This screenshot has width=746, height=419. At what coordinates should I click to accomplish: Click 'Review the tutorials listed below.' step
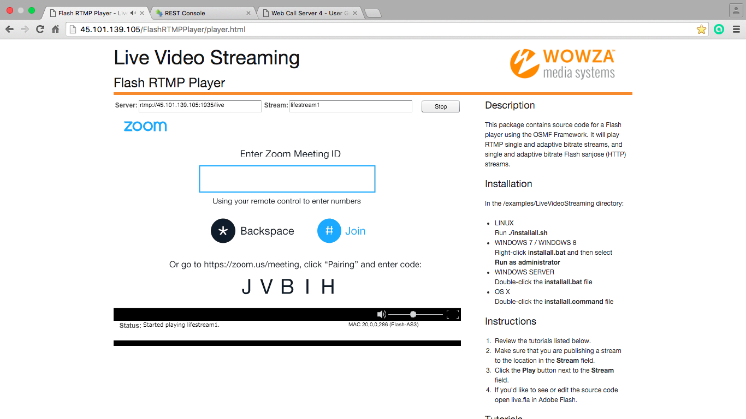[543, 341]
